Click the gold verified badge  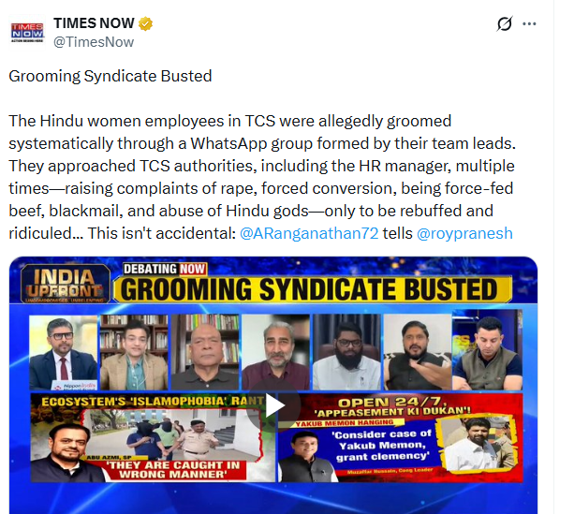[145, 23]
